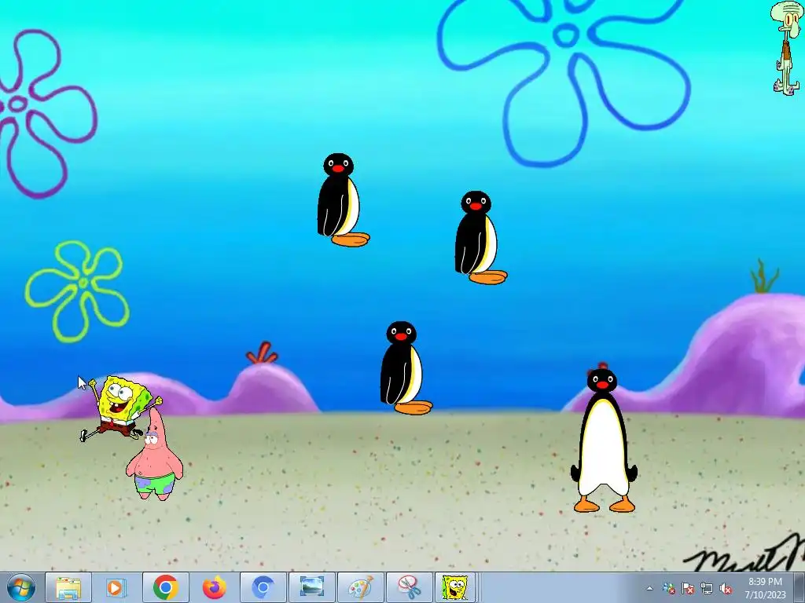Click the front-facing Pingu standing on the sand
Screen dimensions: 805x603
point(603,440)
